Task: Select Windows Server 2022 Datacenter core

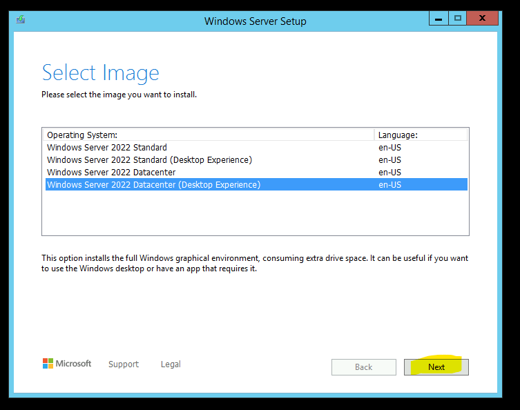Action: 256,173
